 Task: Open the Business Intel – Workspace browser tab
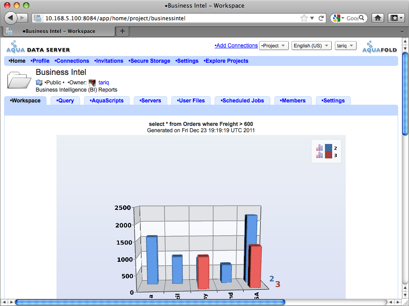(59, 31)
